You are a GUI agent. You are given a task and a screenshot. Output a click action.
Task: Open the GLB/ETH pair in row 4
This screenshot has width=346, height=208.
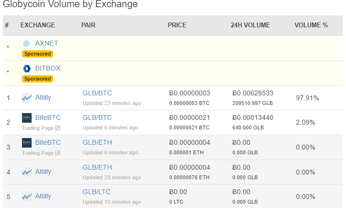(97, 168)
